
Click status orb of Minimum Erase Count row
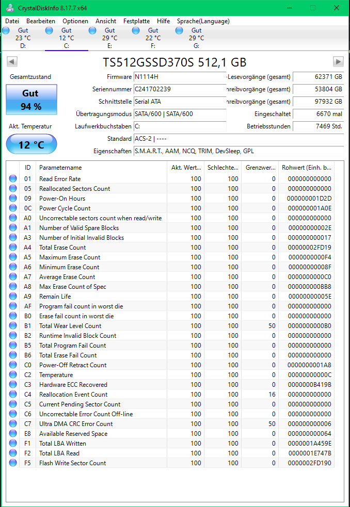pyautogui.click(x=13, y=267)
